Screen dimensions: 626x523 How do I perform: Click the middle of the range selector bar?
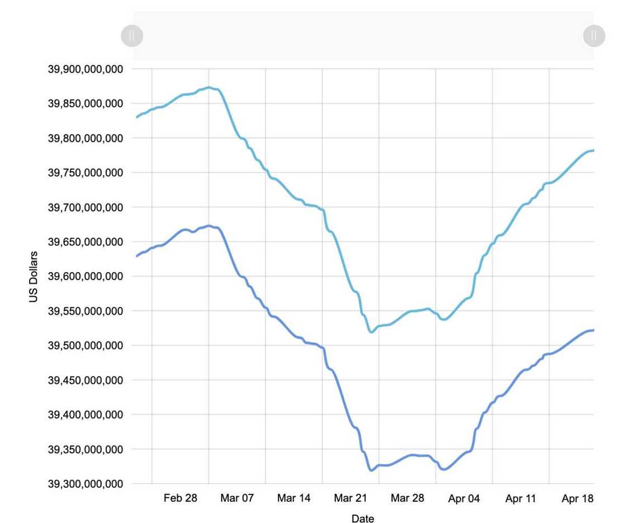pyautogui.click(x=363, y=36)
